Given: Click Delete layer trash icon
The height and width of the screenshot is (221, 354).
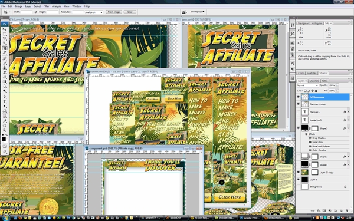Looking at the screenshot, I should (x=347, y=210).
